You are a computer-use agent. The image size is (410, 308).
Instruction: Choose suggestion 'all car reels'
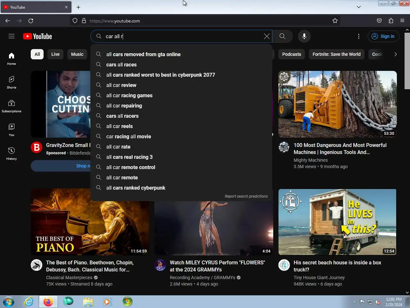pos(181,126)
